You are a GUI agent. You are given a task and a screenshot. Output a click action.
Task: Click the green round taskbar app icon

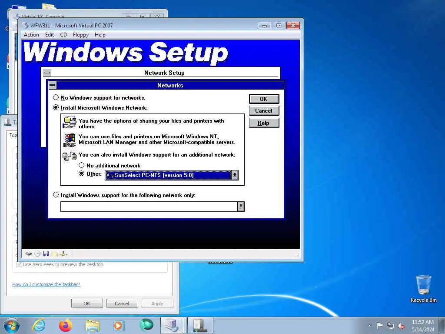146,325
